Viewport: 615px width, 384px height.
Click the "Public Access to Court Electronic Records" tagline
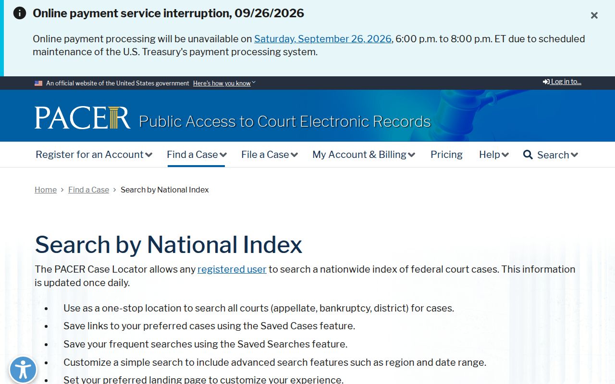285,121
